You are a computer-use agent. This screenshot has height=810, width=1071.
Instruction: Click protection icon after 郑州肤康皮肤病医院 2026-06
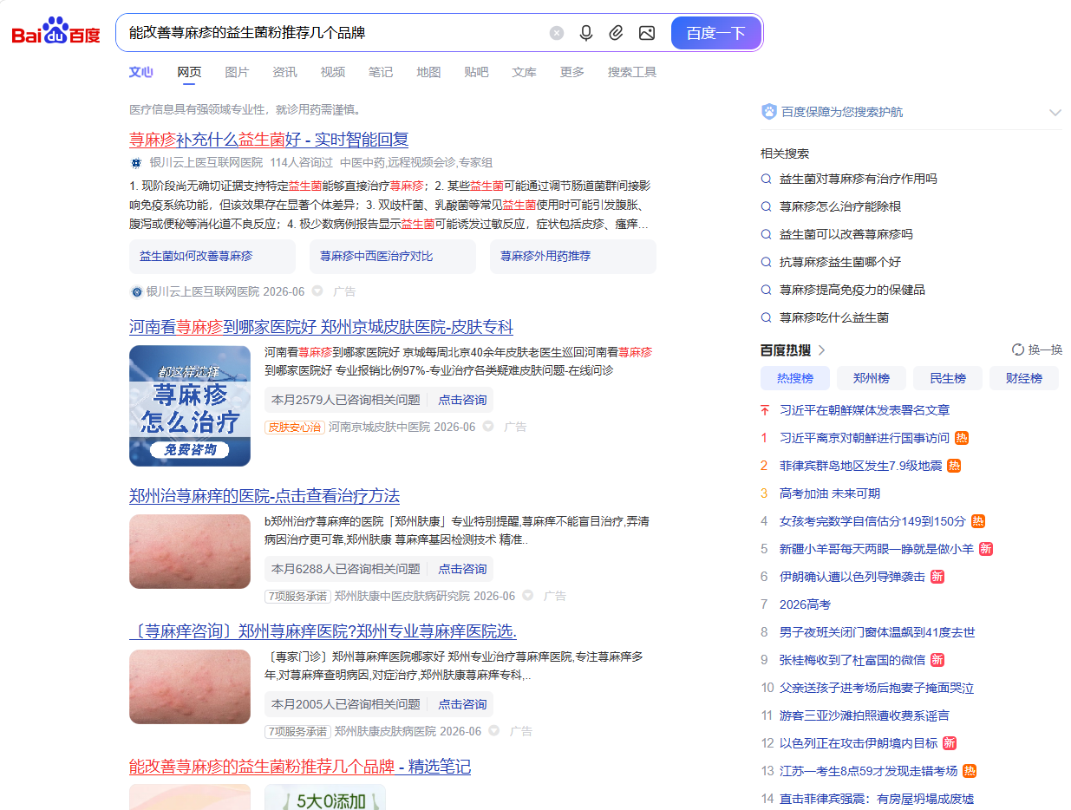tap(493, 731)
